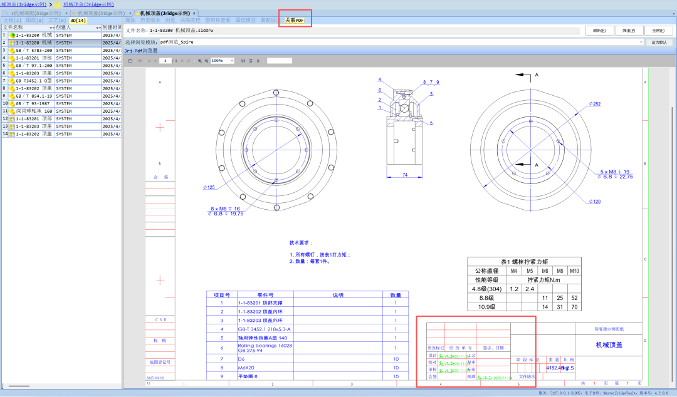Click the PDF toolbar search box

[280, 61]
